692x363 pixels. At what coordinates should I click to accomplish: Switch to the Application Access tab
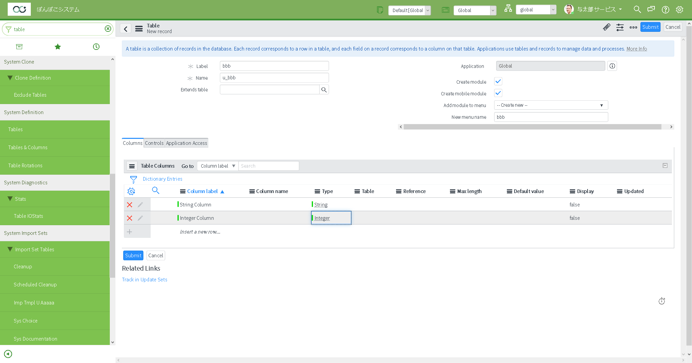pyautogui.click(x=186, y=143)
